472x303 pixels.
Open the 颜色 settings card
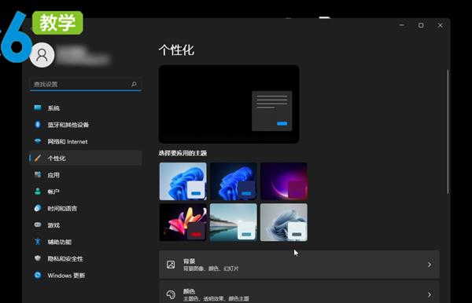tap(299, 292)
